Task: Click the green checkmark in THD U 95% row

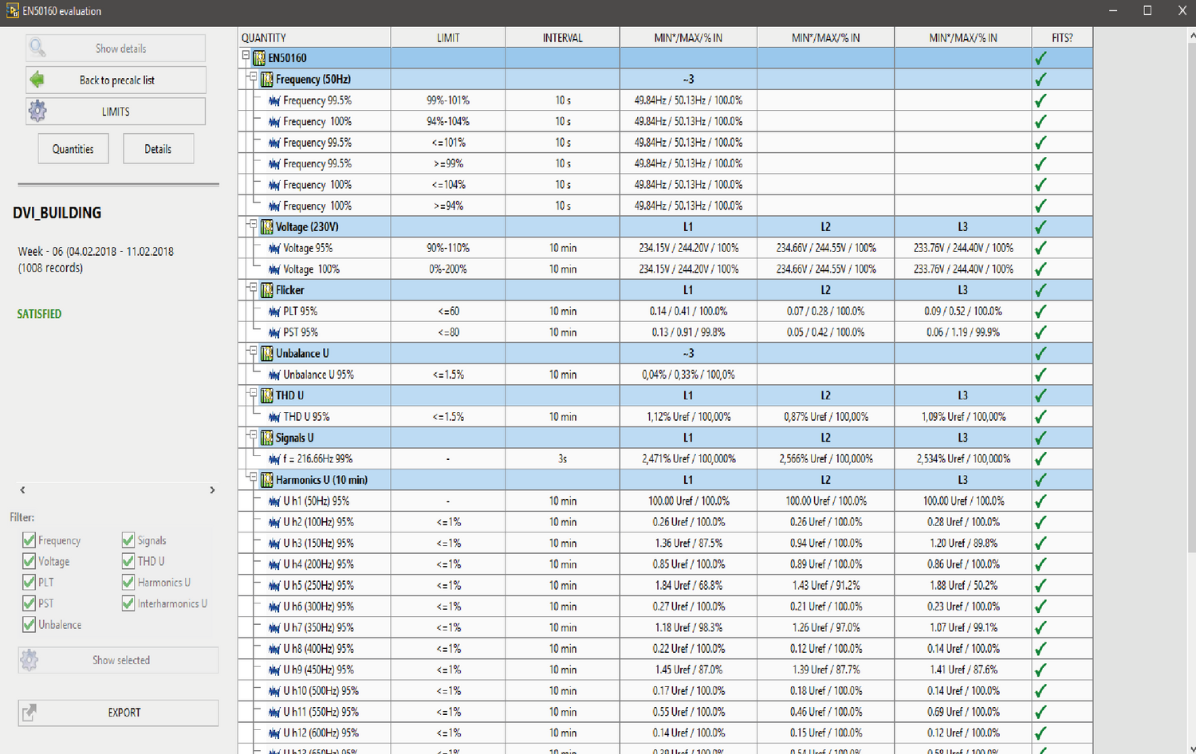Action: point(1041,417)
